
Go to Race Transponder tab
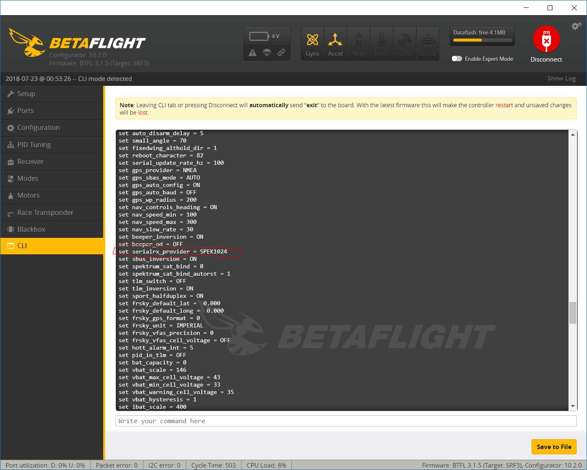coord(51,212)
